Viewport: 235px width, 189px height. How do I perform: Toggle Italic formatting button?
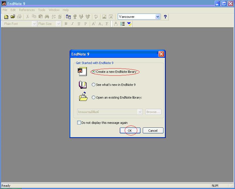[73, 24]
